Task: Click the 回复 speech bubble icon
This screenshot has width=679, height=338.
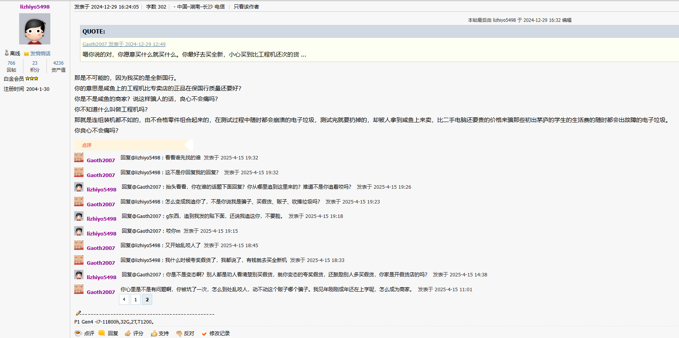Action: pos(101,333)
